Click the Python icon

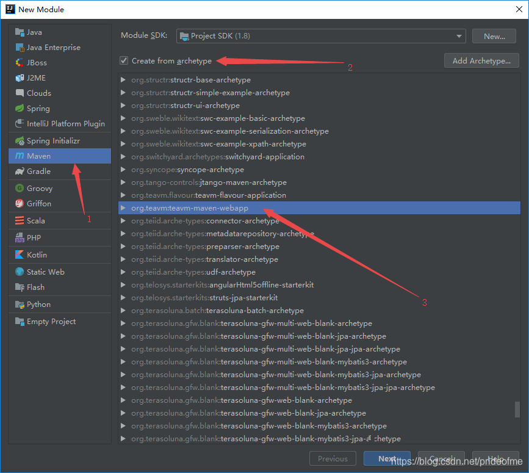20,305
